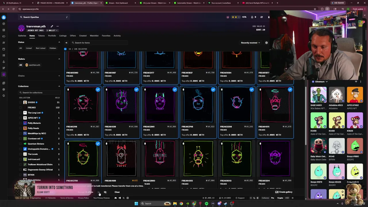Screen dimensions: 368x207
Task: Deselect the FREAK2961 item checkmark
Action: pyautogui.click(x=175, y=90)
